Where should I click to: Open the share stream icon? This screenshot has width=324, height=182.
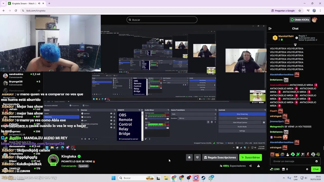(x=250, y=166)
